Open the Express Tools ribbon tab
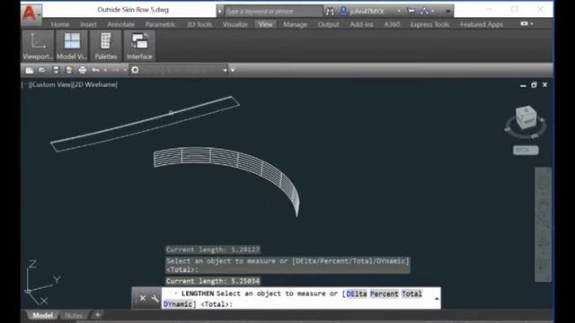Viewport: 575px width, 323px height. click(x=429, y=24)
